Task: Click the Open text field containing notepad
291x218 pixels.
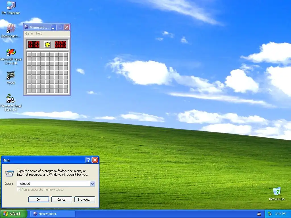Action: (54, 184)
